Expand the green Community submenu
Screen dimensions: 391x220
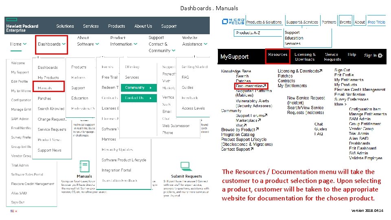pyautogui.click(x=139, y=88)
